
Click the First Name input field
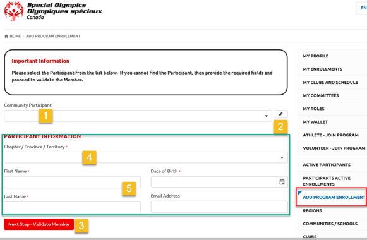pyautogui.click(x=72, y=182)
